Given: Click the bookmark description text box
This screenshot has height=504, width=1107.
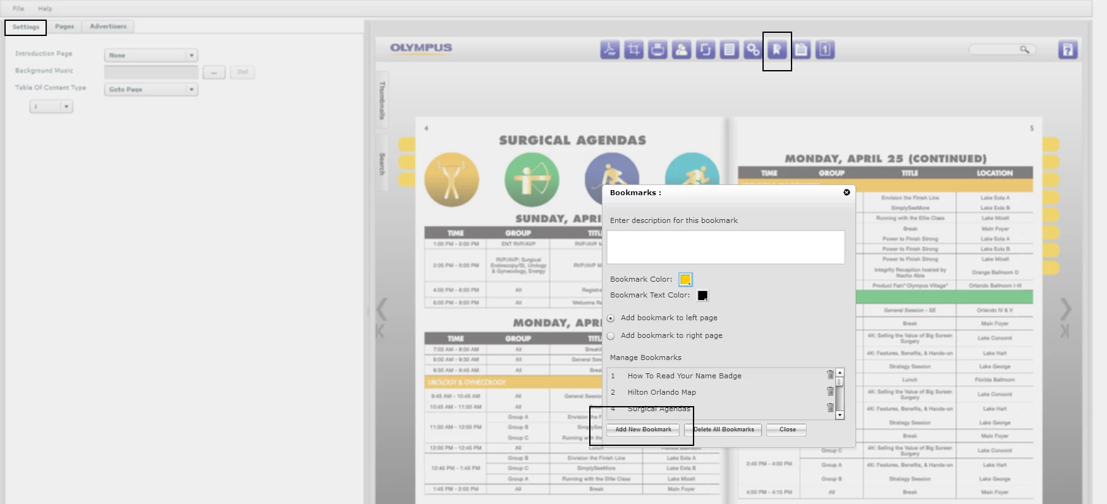Looking at the screenshot, I should pyautogui.click(x=725, y=247).
